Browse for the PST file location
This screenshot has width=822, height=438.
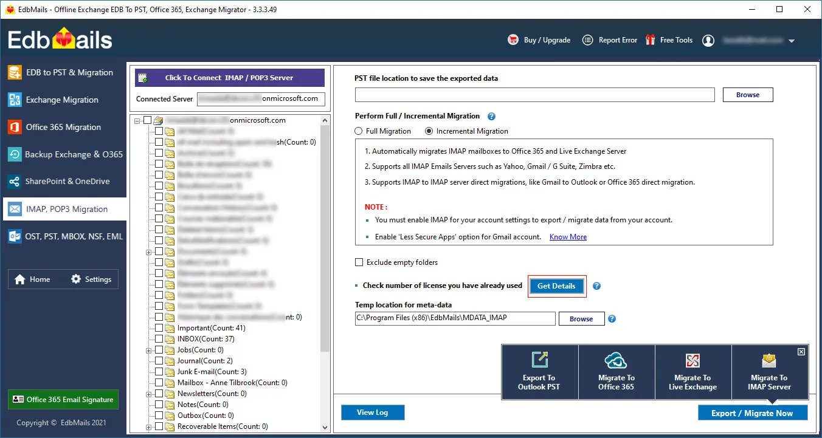coord(748,95)
